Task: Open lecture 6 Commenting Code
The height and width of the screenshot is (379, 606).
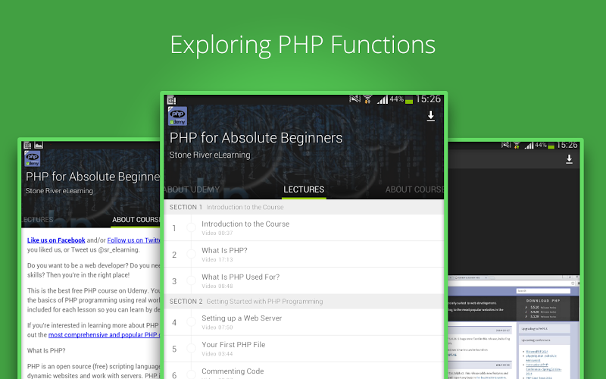Action: pyautogui.click(x=304, y=371)
